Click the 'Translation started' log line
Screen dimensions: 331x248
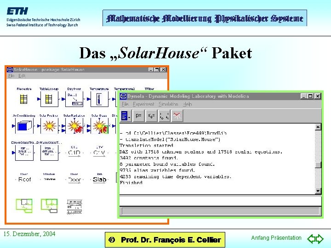tap(146, 146)
